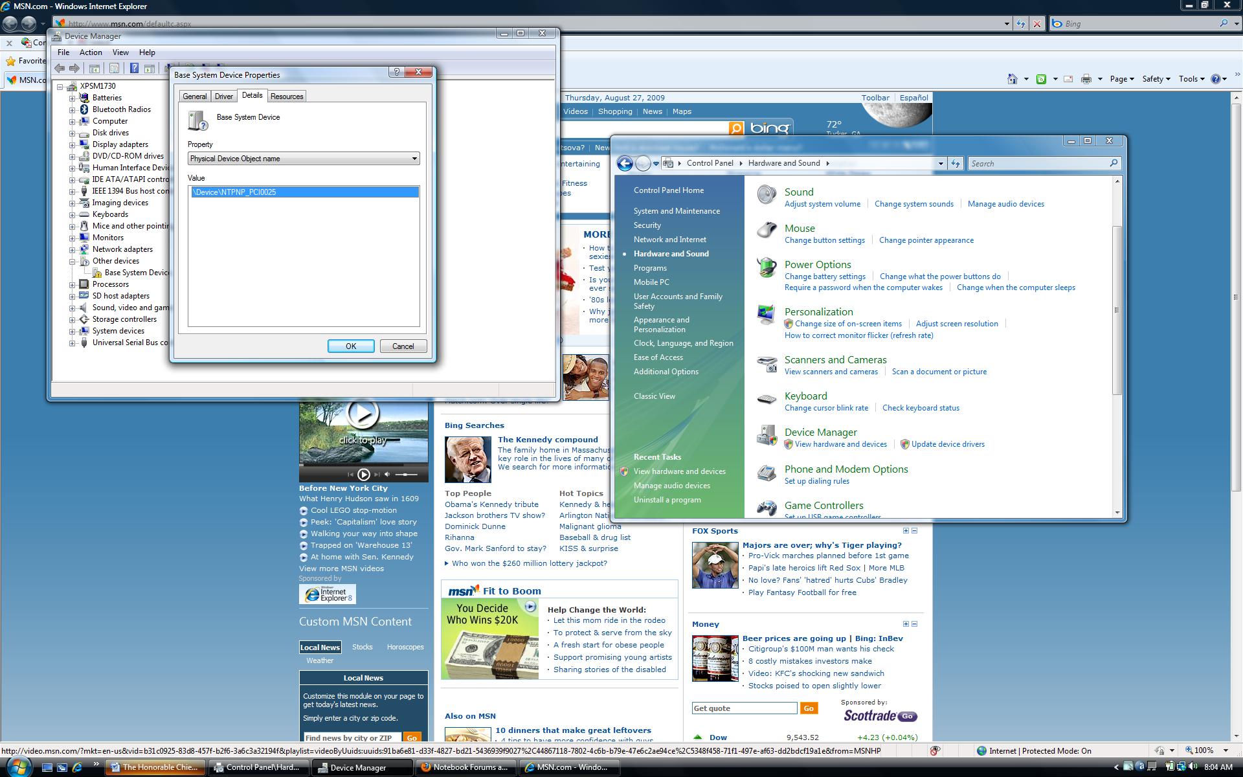The image size is (1243, 777).
Task: Click the taskbar clock showing 8:04 AM
Action: 1218,767
